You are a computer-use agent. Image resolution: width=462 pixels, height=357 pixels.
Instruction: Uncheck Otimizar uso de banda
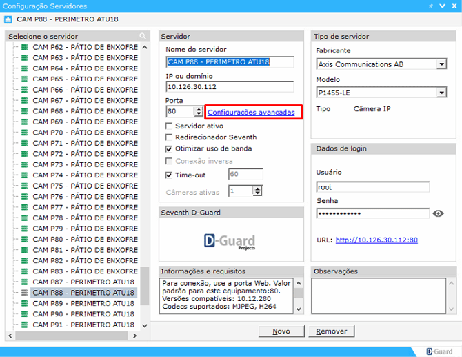[170, 148]
